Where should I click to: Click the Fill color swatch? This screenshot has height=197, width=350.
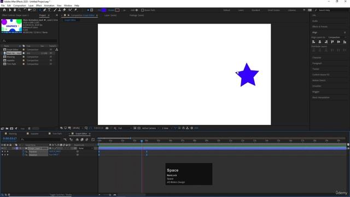104,10
